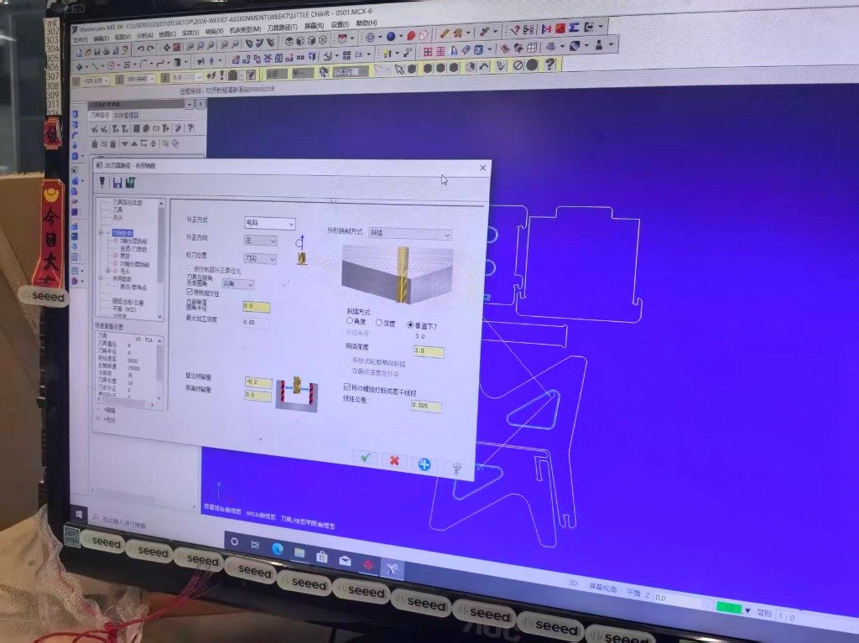The height and width of the screenshot is (643, 859).
Task: Click the red shaded-solid icon in toolbar
Action: click(411, 36)
